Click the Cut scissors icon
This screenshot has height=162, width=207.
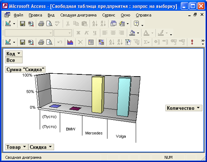click(68, 24)
